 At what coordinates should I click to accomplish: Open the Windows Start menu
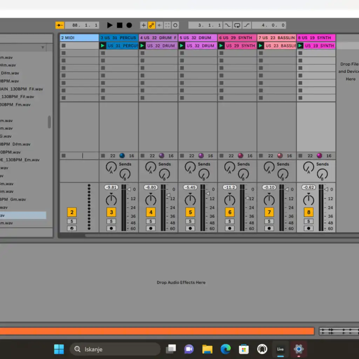click(59, 349)
